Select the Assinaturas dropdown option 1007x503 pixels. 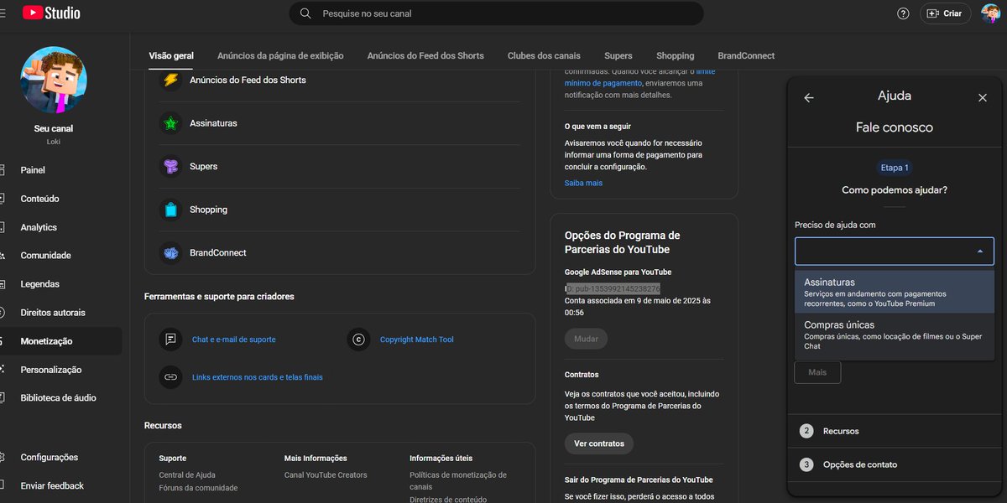895,292
